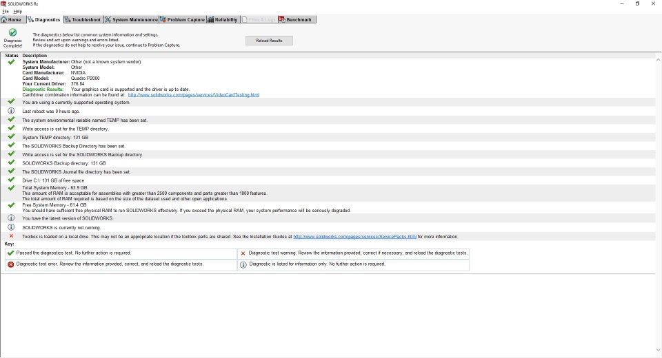Screen dimensions: 662x358
Task: Select the driver version 376.84
Action: tap(77, 84)
